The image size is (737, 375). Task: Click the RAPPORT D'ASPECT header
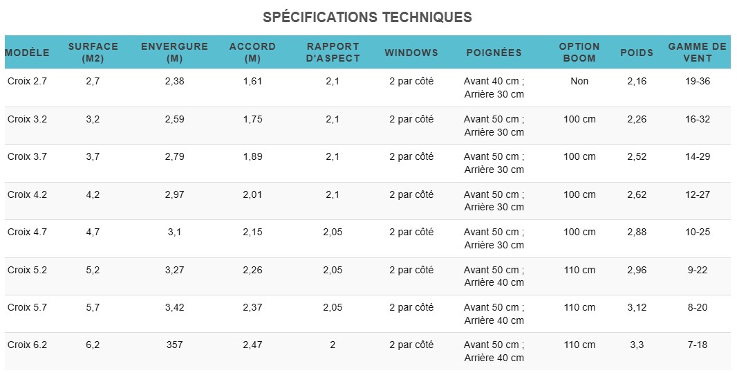pyautogui.click(x=333, y=52)
